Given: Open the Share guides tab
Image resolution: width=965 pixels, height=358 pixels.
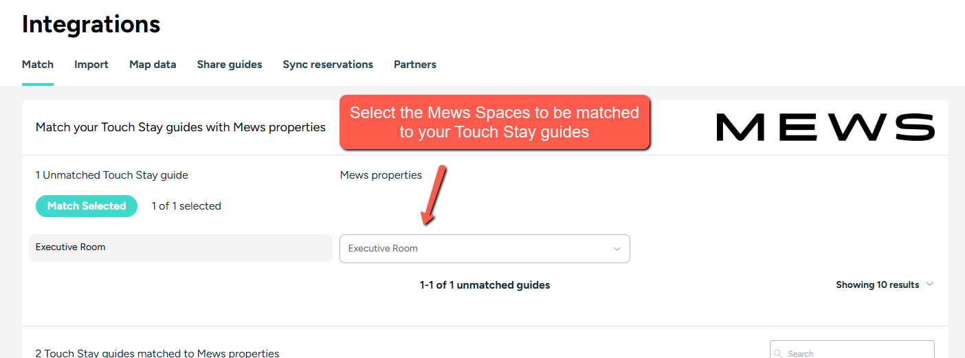Looking at the screenshot, I should (230, 65).
